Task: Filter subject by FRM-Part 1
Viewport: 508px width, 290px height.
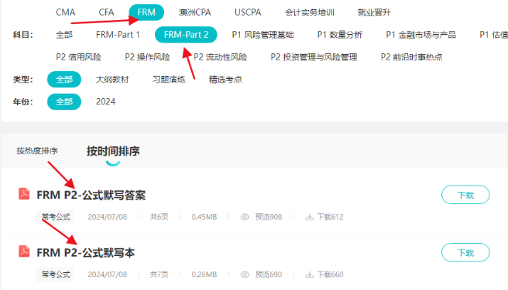Action: pos(118,35)
